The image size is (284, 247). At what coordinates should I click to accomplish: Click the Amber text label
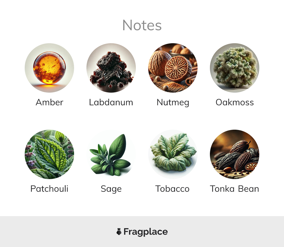tap(49, 102)
